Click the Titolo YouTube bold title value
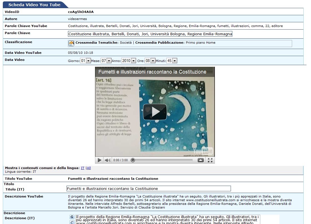Screen dimensions: 311x224 (x=113, y=179)
